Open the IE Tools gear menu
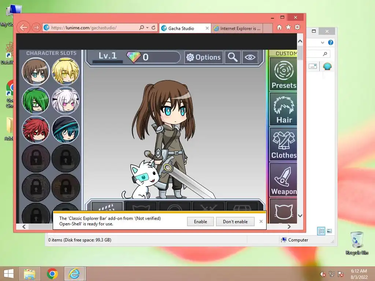 pos(297,27)
